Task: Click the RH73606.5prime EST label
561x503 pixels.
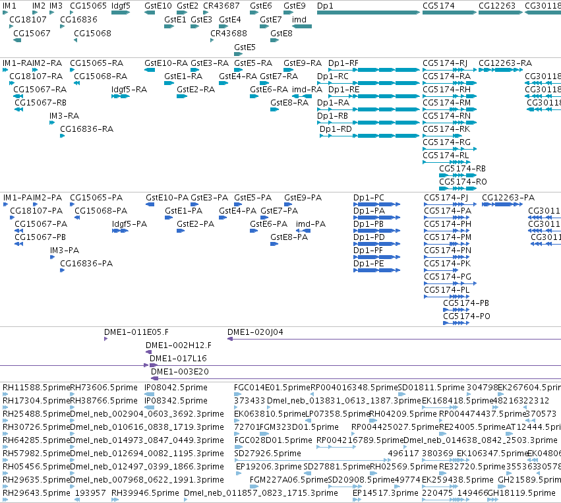Action: (x=103, y=388)
